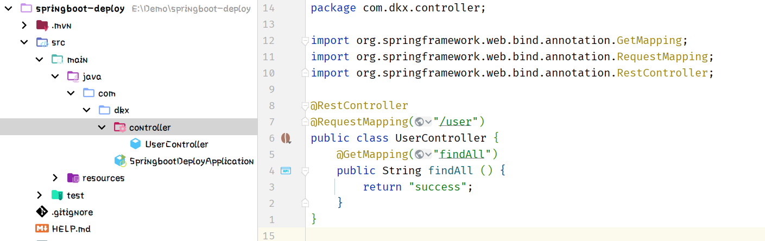Expand the test folder chevron
The height and width of the screenshot is (241, 765).
(40, 195)
